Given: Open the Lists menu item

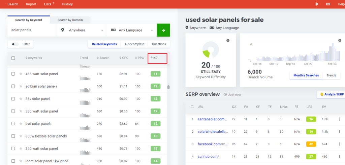Looking at the screenshot, I should coord(49,4).
